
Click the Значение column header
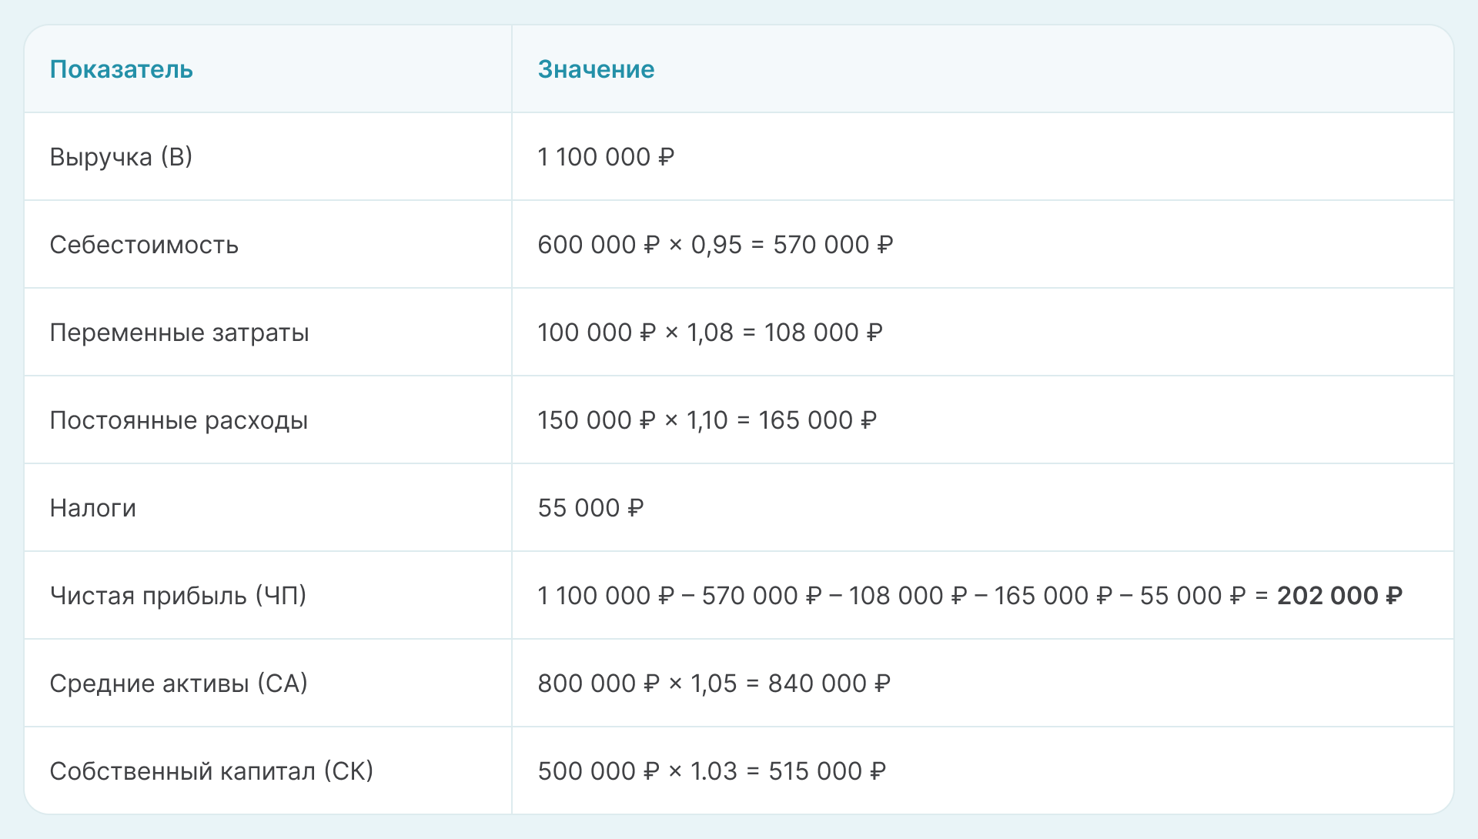point(596,69)
